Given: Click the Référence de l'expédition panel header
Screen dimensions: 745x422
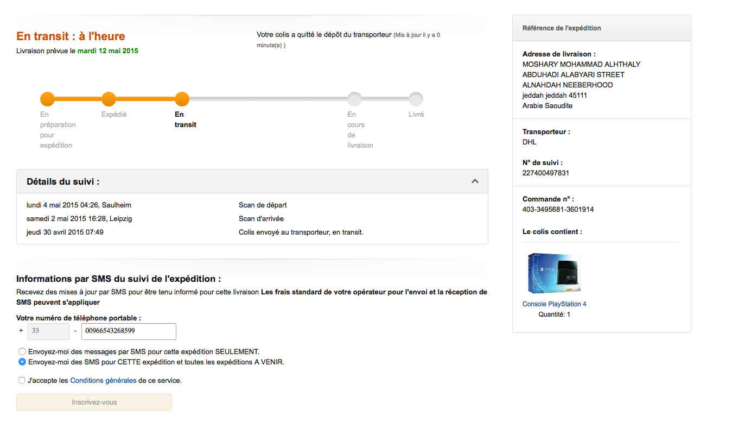Looking at the screenshot, I should [562, 28].
